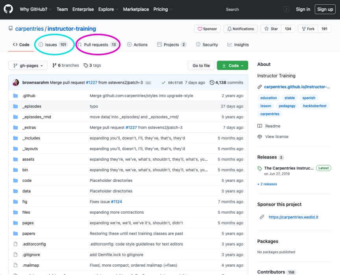
Task: Click the Latest release badge
Action: (323, 168)
